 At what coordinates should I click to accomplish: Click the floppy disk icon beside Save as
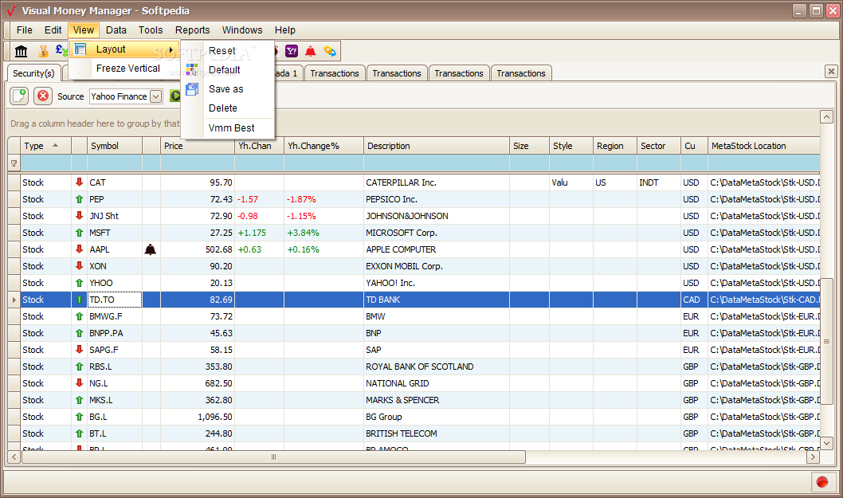pos(192,88)
